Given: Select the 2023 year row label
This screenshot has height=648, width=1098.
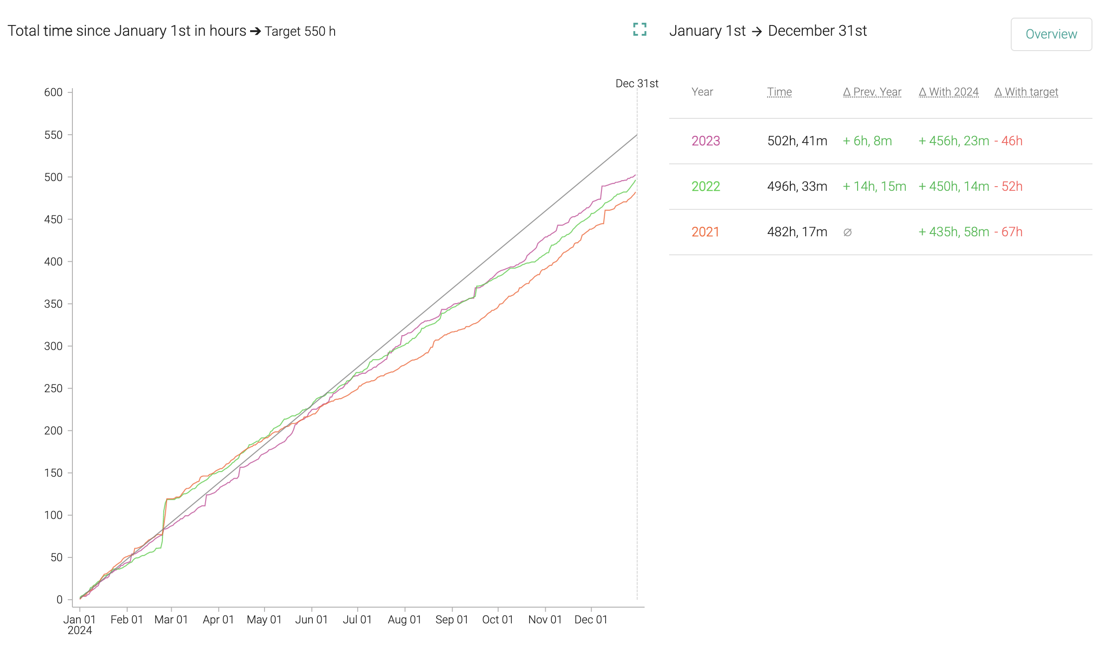Looking at the screenshot, I should click(705, 141).
